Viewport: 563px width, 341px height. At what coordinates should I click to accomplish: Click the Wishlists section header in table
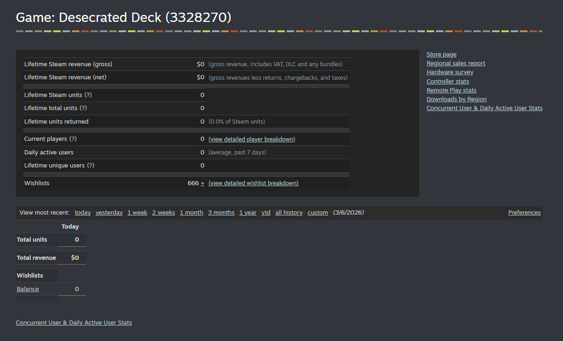point(30,276)
